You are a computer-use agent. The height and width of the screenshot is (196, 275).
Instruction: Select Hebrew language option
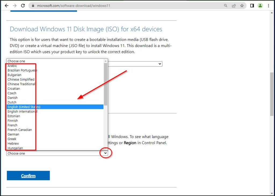click(55, 143)
